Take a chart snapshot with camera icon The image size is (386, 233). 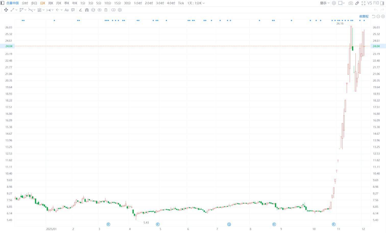[351, 3]
